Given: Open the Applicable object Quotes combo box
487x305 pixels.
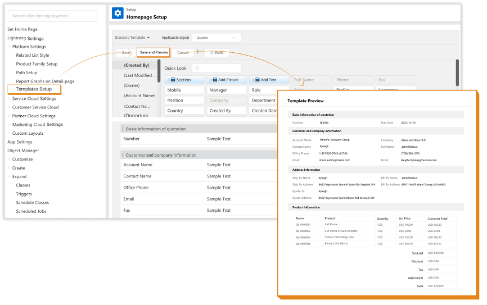Looking at the screenshot, I should coord(217,38).
